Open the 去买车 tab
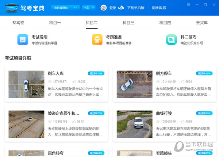The width and height of the screenshot is (219, 157). click(202, 23)
